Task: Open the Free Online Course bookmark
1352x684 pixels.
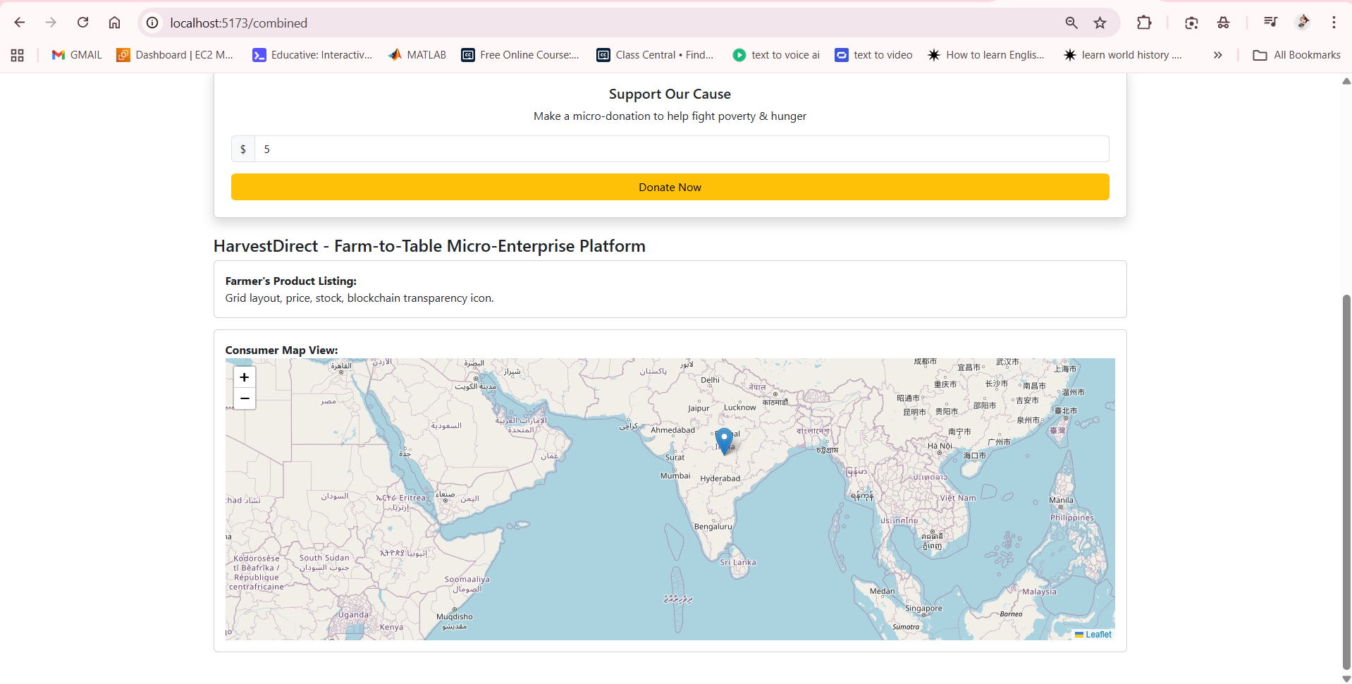Action: tap(520, 55)
